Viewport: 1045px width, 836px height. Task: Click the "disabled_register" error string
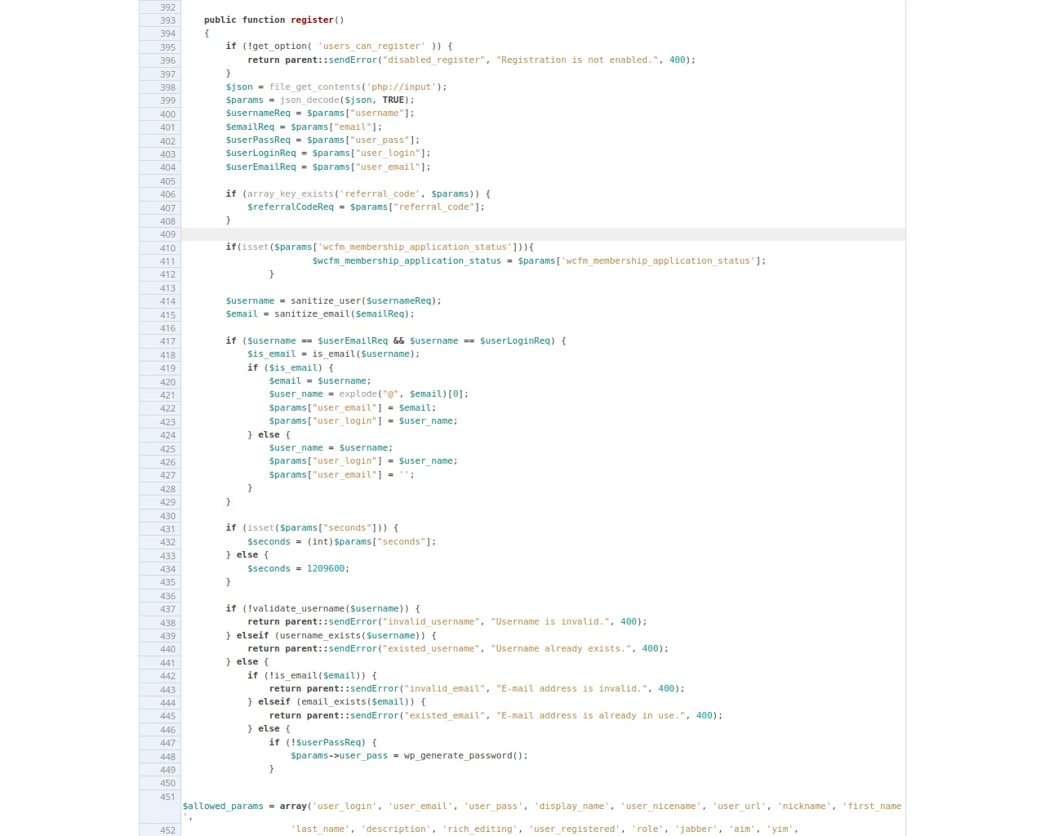point(434,60)
